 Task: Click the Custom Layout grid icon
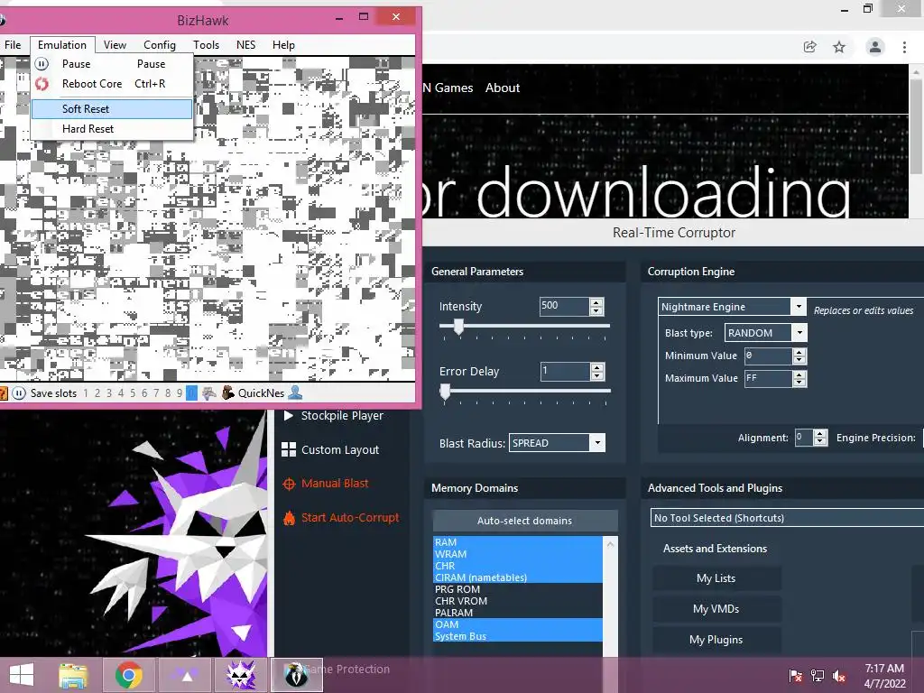click(289, 449)
